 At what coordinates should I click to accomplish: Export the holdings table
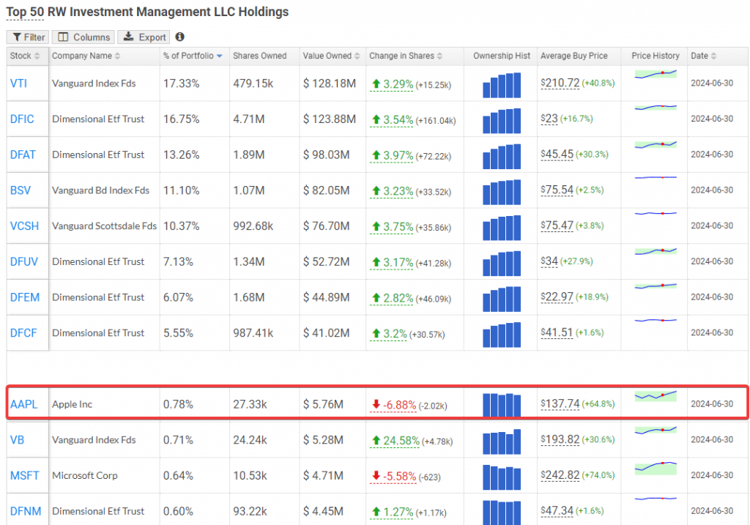pos(144,37)
